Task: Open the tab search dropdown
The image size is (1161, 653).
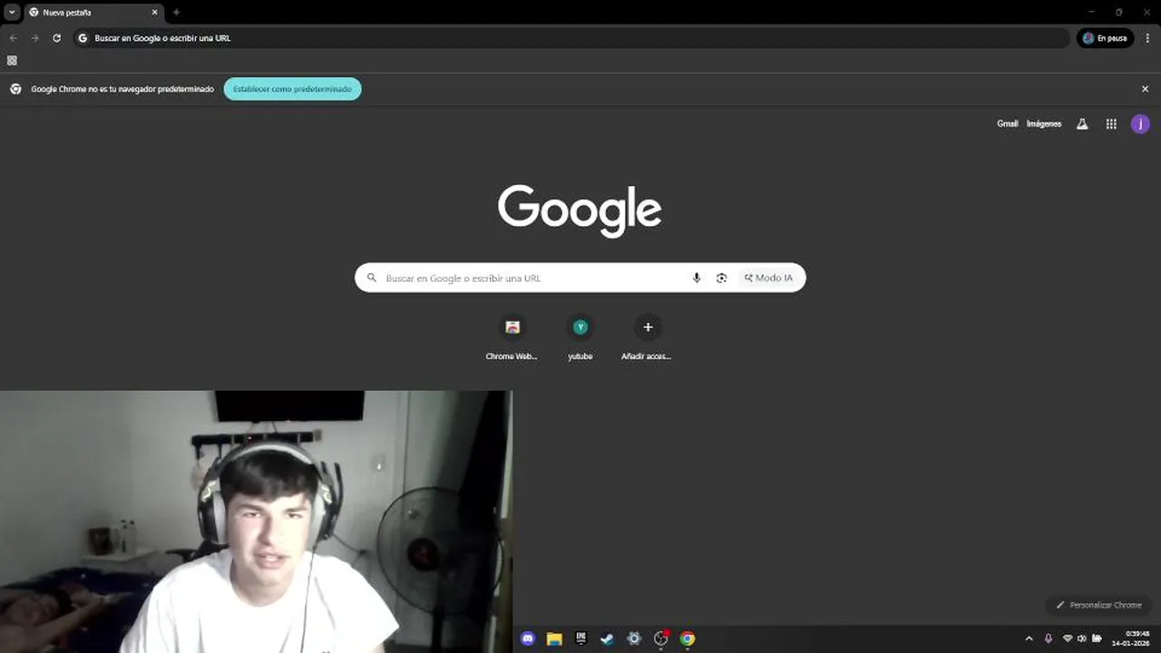Action: click(x=12, y=13)
